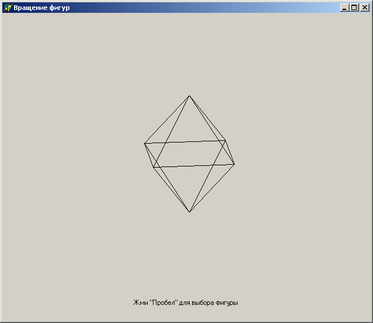Click the window title text Вращение фигур

[41, 8]
